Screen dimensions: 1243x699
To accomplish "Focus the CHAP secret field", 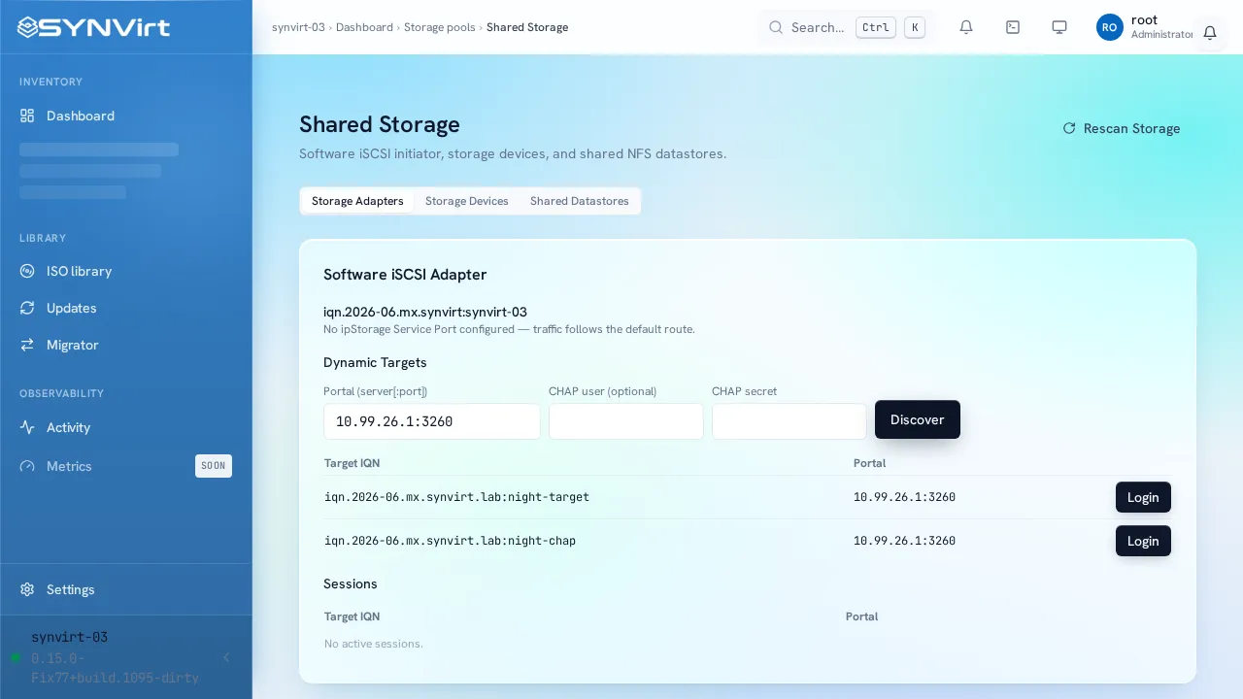I will pos(789,421).
